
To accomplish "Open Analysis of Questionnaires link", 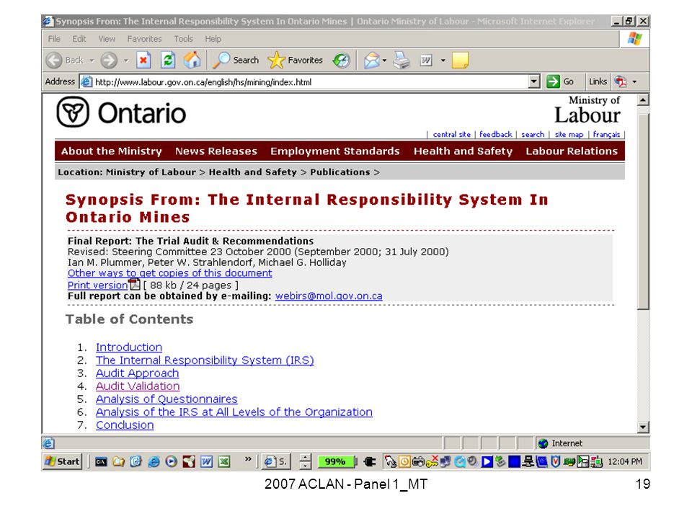I will click(x=167, y=399).
